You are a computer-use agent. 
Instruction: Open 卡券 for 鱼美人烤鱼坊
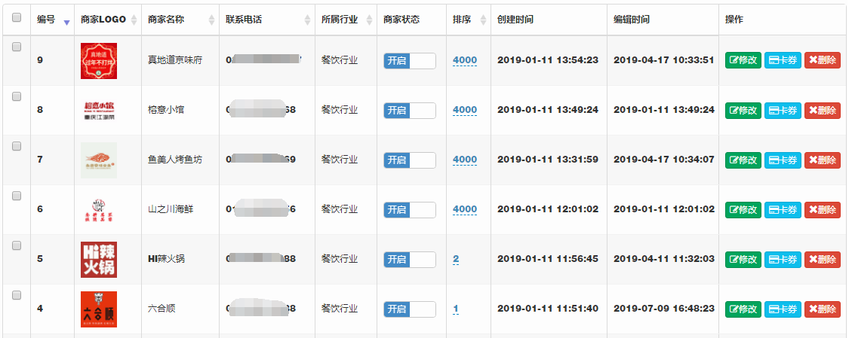(783, 160)
